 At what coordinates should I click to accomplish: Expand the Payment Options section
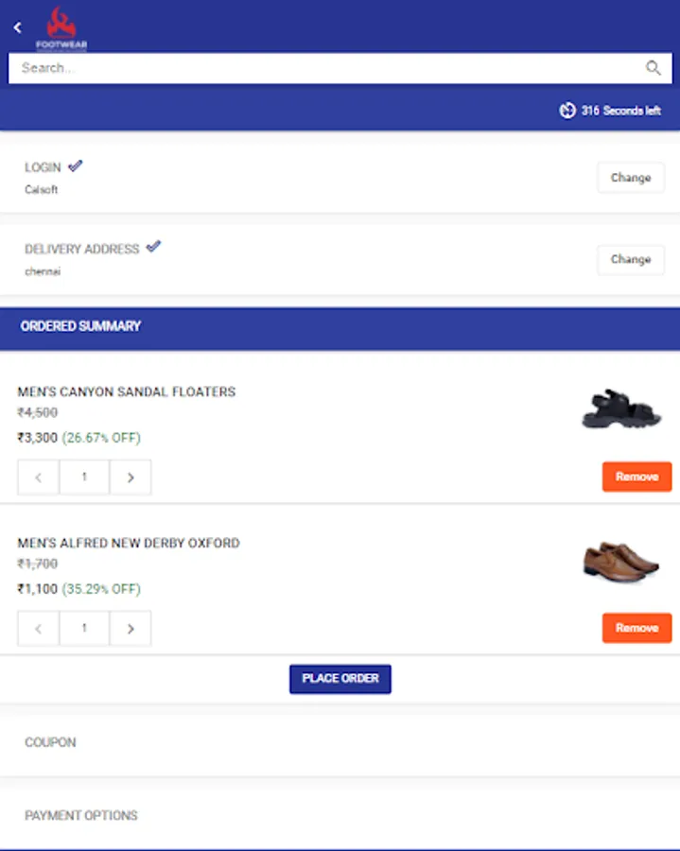(x=81, y=815)
